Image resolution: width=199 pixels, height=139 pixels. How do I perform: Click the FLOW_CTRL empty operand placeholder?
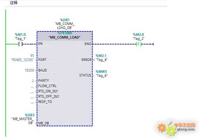click(32, 87)
